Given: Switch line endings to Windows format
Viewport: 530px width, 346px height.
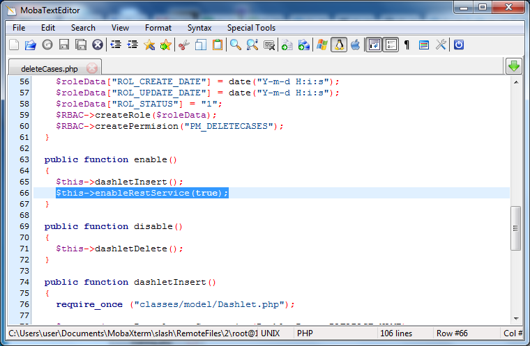Looking at the screenshot, I should (322, 45).
